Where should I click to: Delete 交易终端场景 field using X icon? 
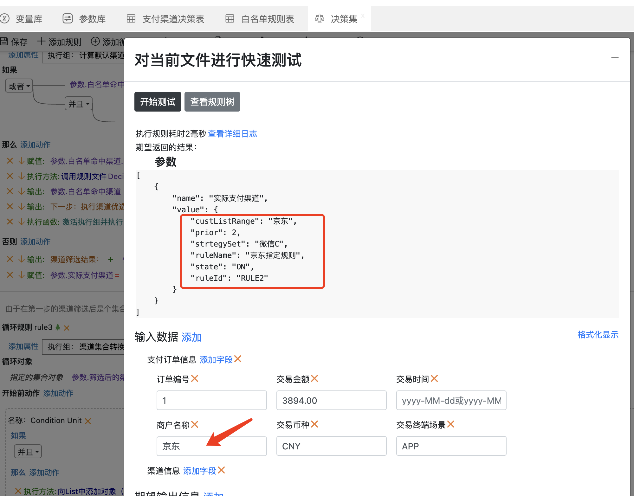coord(451,424)
